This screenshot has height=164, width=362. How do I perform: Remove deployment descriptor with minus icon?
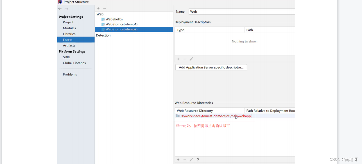coord(185,59)
